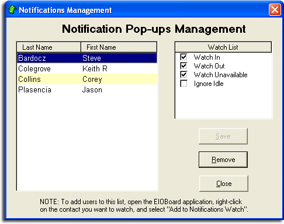Image resolution: width=284 pixels, height=224 pixels.
Task: Toggle the Watch Unavailable checkbox
Action: click(183, 75)
